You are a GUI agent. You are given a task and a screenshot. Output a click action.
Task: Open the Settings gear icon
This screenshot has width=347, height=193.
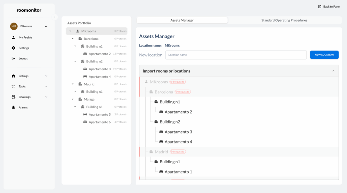(14, 48)
